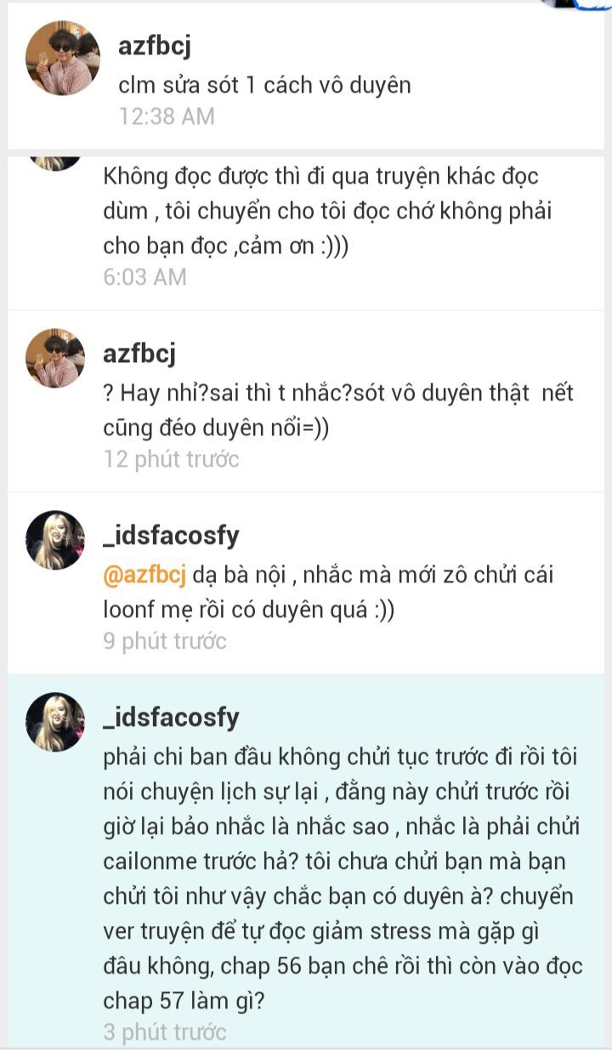612x1051 pixels.
Task: Click the 12:38 AM timestamp
Action: (167, 116)
